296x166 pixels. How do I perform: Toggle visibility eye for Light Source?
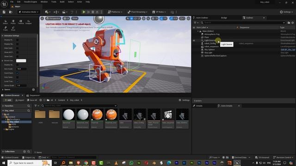point(194,41)
